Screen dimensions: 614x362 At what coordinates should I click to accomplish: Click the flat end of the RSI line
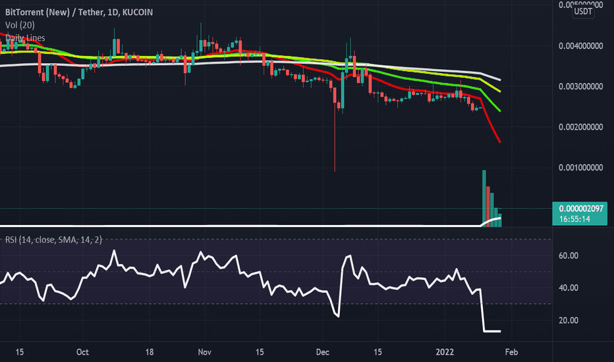pyautogui.click(x=492, y=332)
